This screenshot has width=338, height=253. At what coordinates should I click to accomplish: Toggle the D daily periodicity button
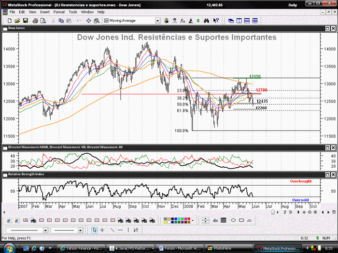click(291, 213)
